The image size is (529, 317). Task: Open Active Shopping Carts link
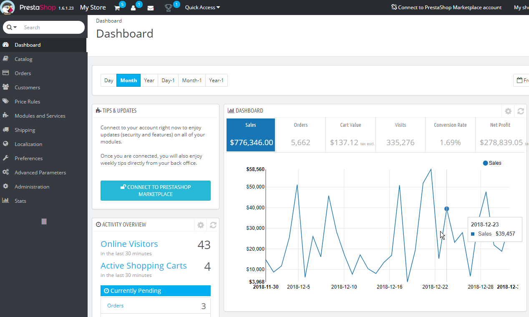coord(144,266)
